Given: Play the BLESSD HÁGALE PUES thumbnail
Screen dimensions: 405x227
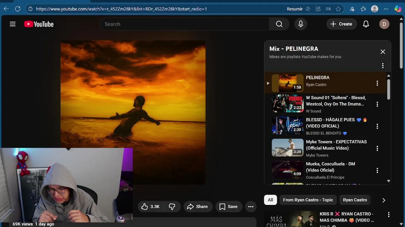Looking at the screenshot, I should pyautogui.click(x=288, y=125).
